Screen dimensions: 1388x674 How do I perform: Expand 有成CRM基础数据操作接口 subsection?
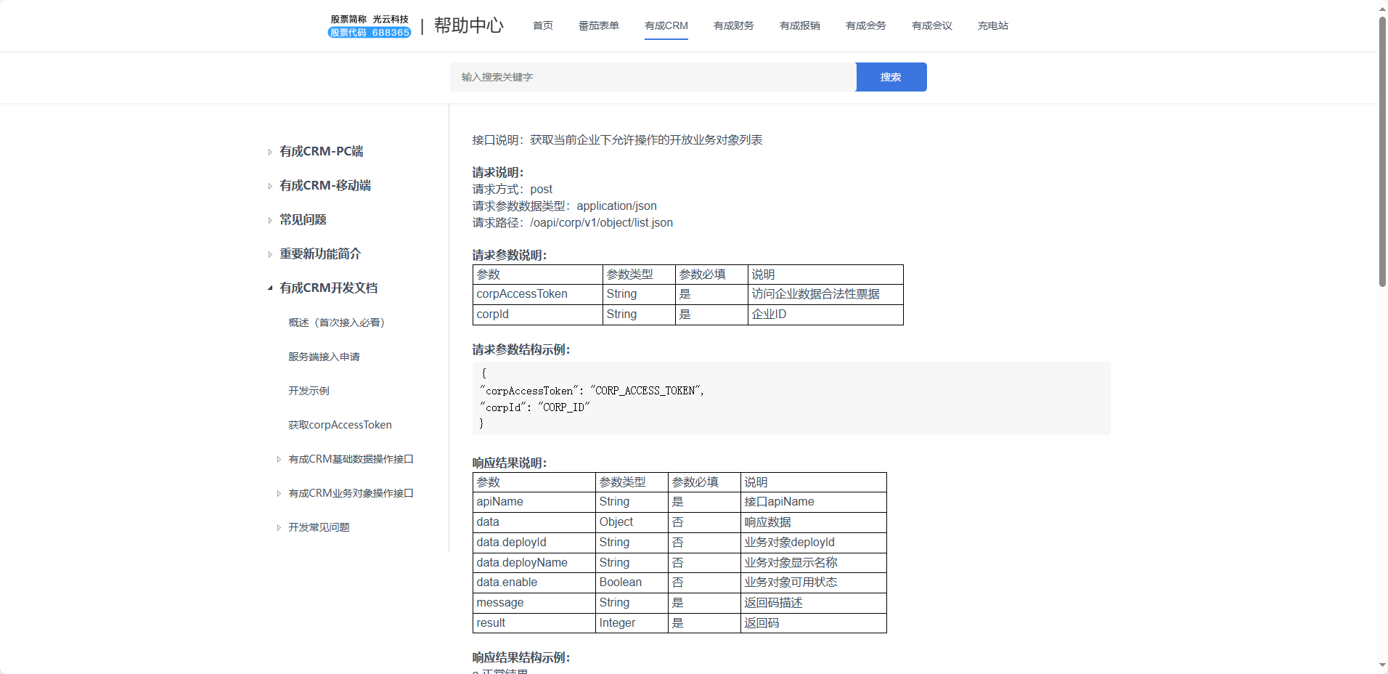279,460
